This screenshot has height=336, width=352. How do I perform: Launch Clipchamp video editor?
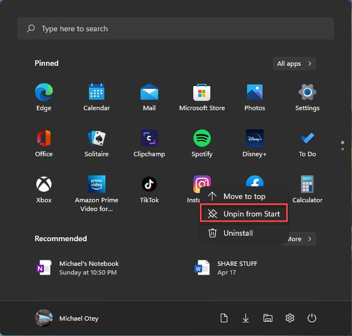tap(149, 144)
